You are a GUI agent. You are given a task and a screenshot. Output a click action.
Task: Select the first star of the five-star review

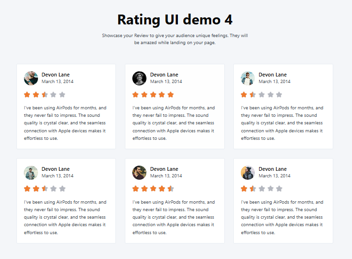(136, 94)
